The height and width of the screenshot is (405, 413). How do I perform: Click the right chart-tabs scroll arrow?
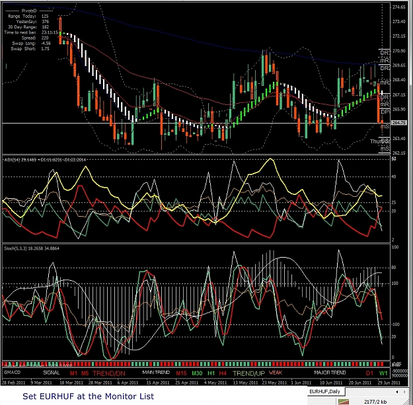pyautogui.click(x=404, y=392)
